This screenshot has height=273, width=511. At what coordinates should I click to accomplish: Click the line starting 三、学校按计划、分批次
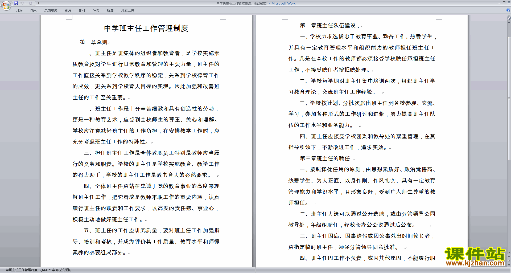click(368, 103)
